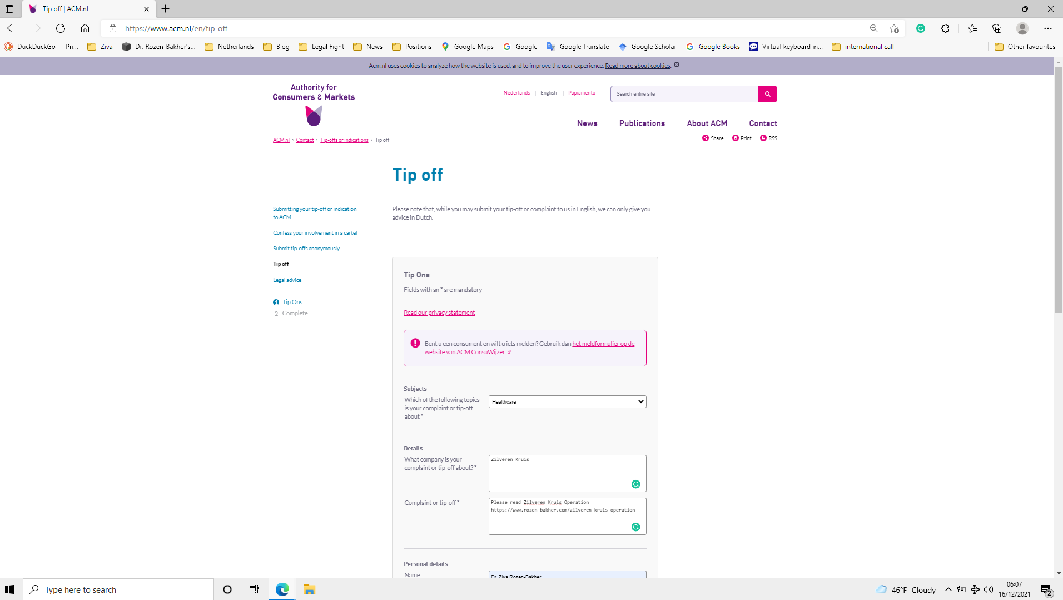Screen dimensions: 1063x600
Task: Open the Blog bookmarks folder
Action: (x=276, y=47)
